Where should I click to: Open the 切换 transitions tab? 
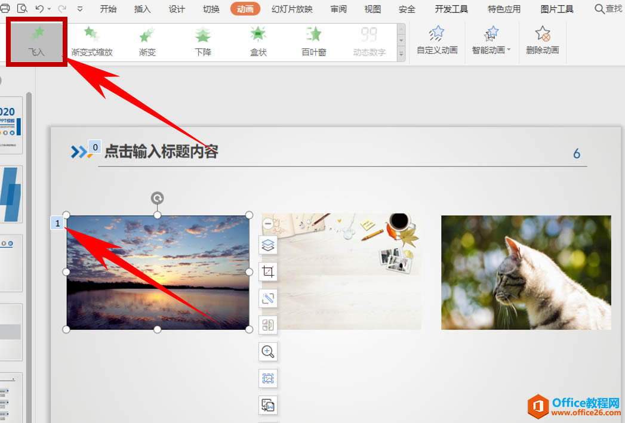click(211, 9)
